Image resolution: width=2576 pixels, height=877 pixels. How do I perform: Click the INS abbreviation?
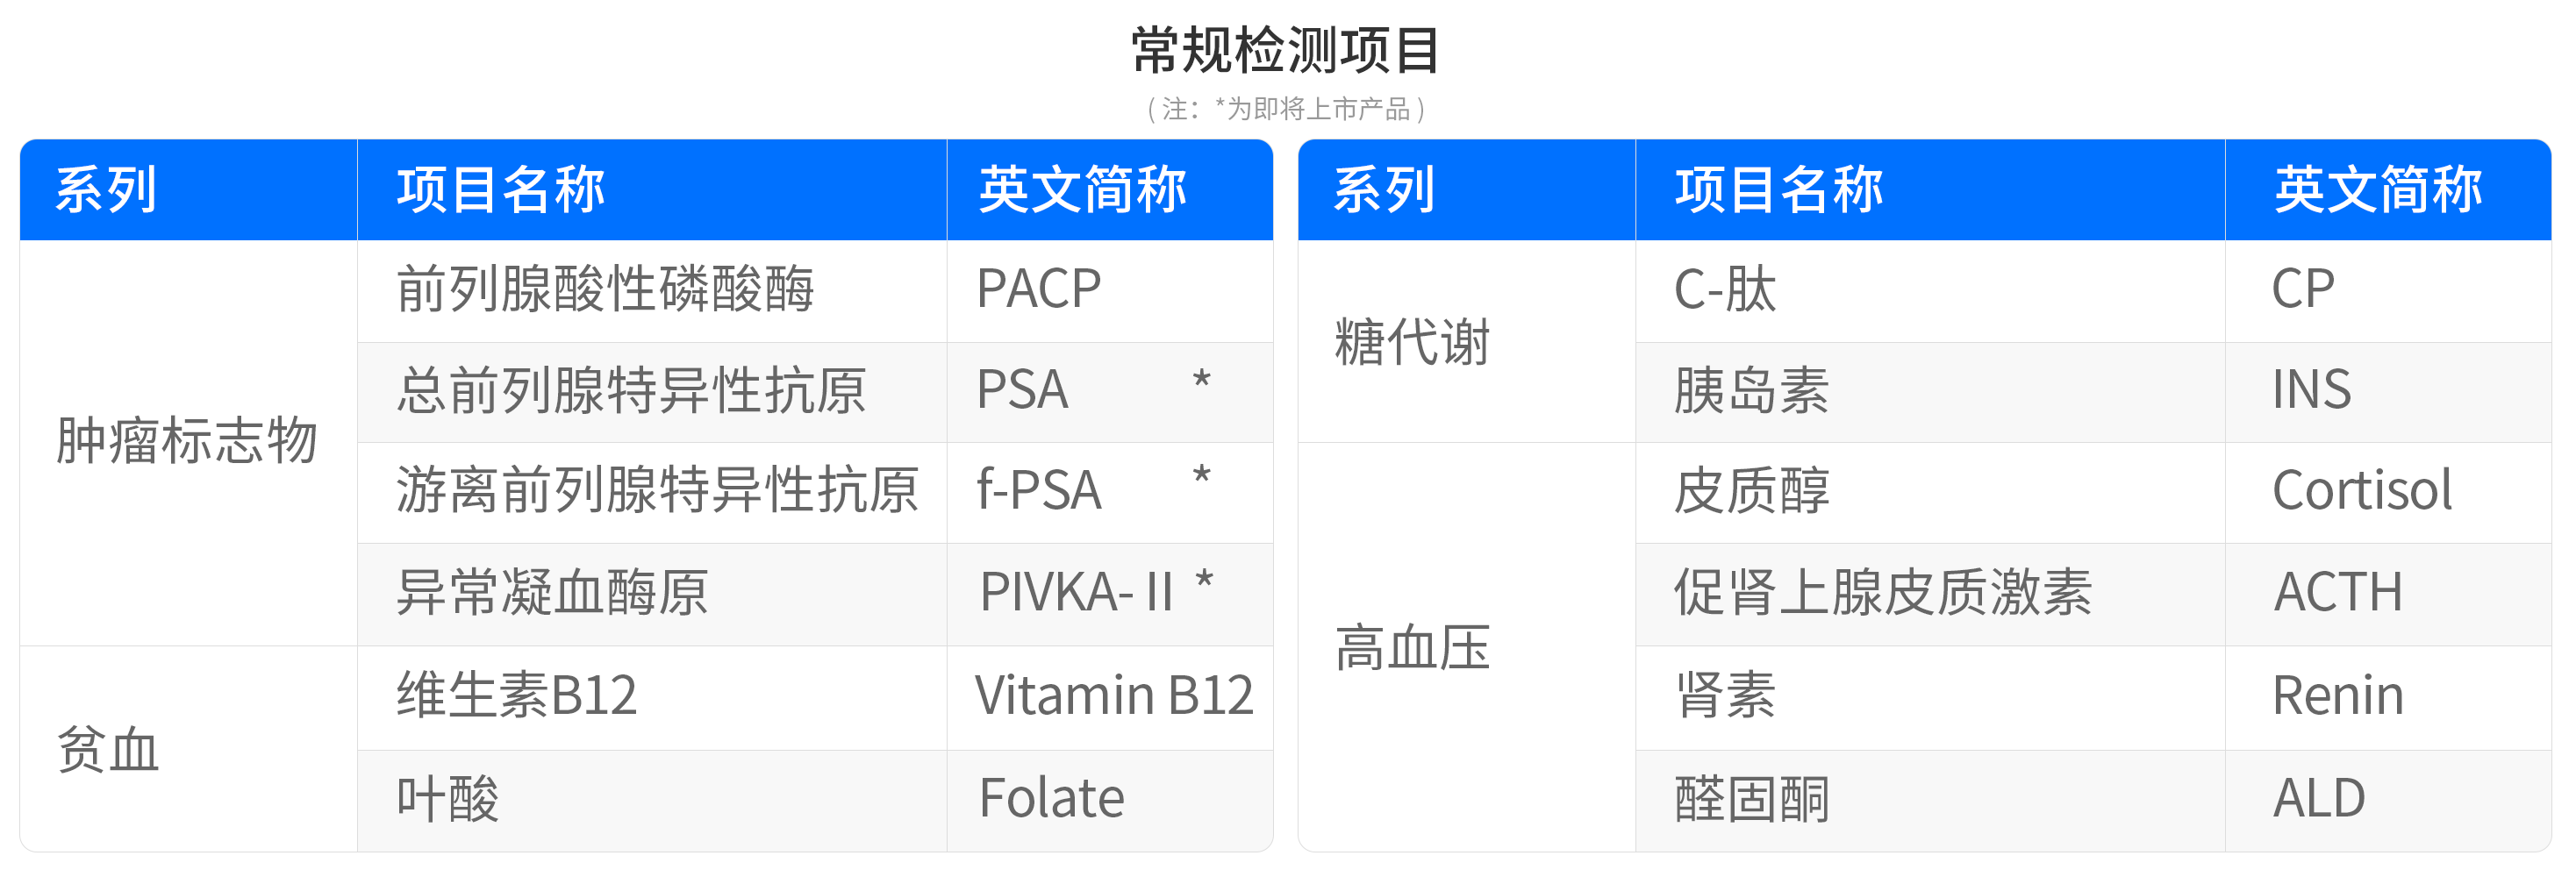coord(2311,390)
